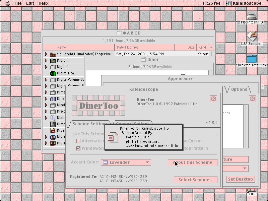This screenshot has height=201, width=268.
Task: Select the Diner folder icon in list
Action: tap(53, 99)
